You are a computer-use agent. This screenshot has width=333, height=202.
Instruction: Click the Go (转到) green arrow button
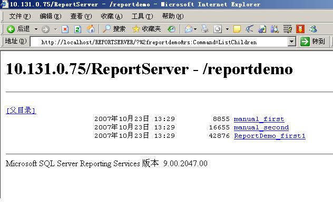pos(312,42)
